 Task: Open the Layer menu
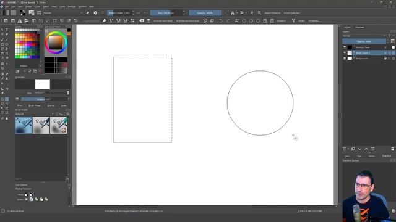[37, 7]
